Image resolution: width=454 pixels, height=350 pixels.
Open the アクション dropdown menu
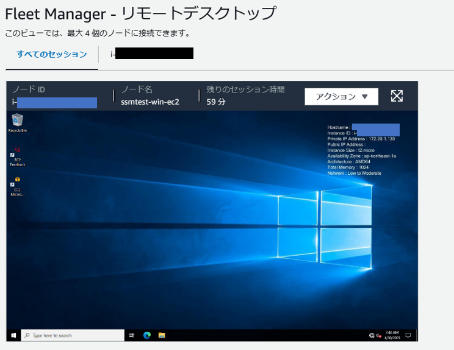coord(341,96)
